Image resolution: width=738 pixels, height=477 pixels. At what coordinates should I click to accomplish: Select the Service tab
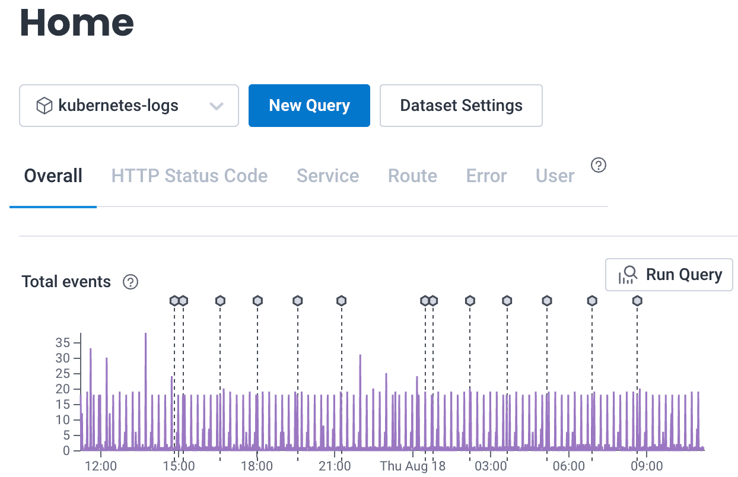tap(327, 176)
